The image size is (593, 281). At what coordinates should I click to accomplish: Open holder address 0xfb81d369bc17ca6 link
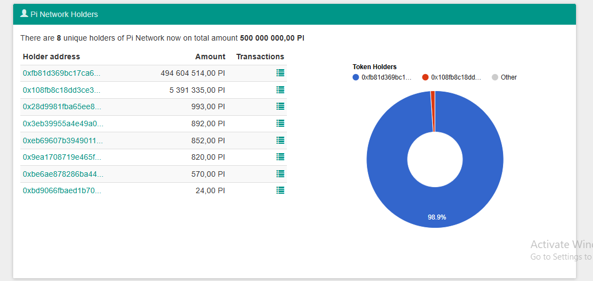(61, 73)
